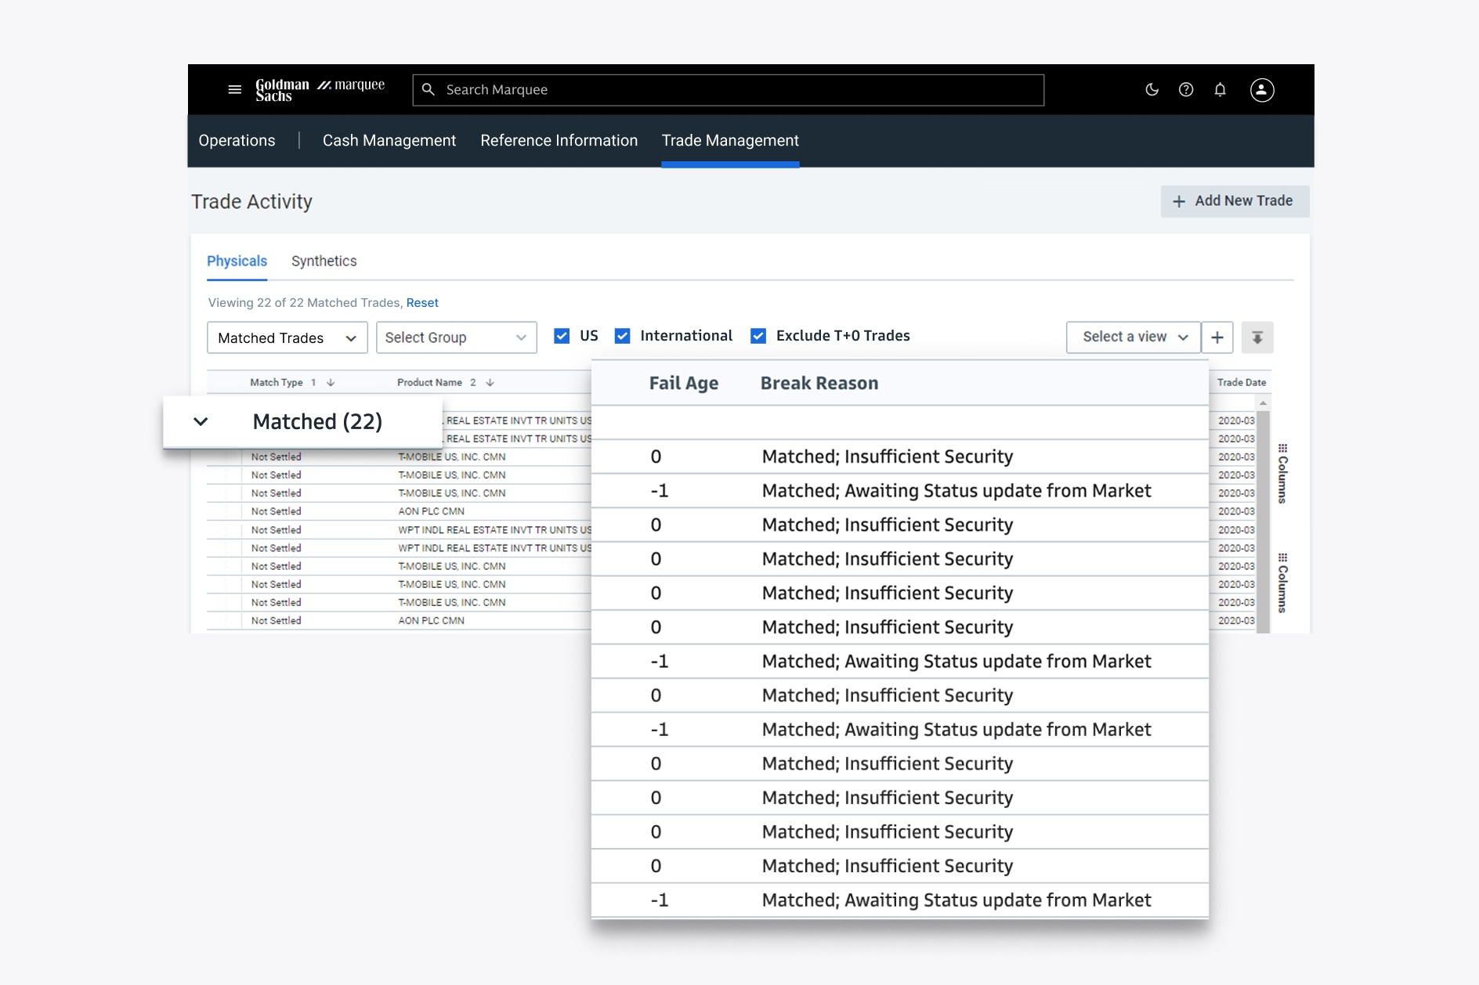1479x985 pixels.
Task: Click last Awaiting Status update from Market cell
Action: tap(956, 900)
